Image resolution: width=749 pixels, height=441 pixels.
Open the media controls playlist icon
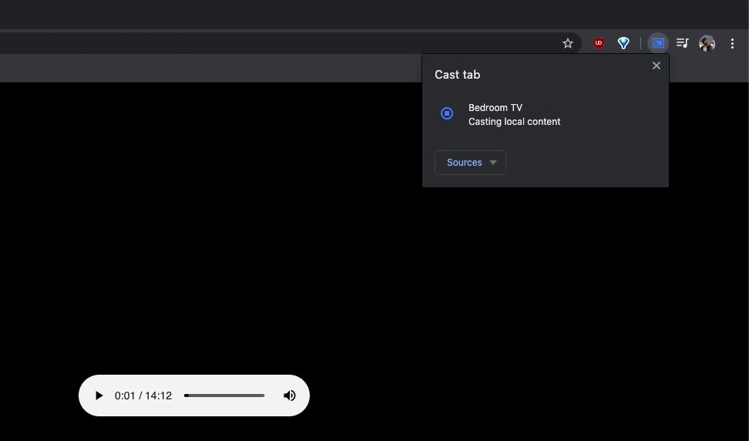[x=682, y=43]
